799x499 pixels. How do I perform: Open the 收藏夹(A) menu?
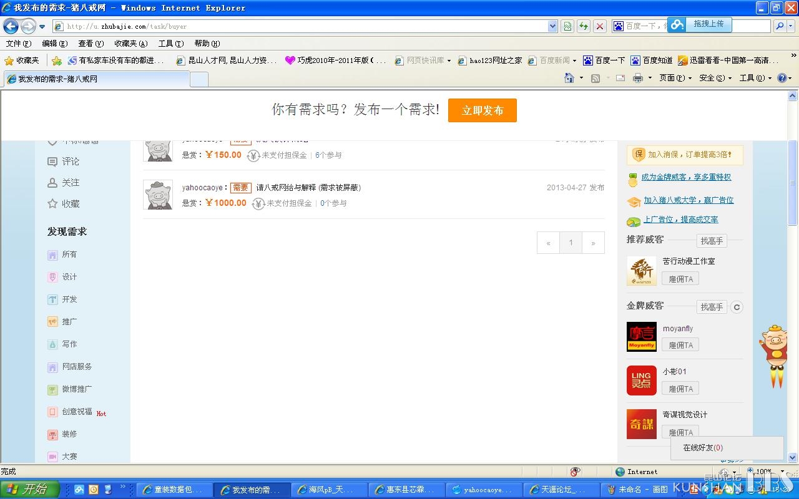[130, 44]
